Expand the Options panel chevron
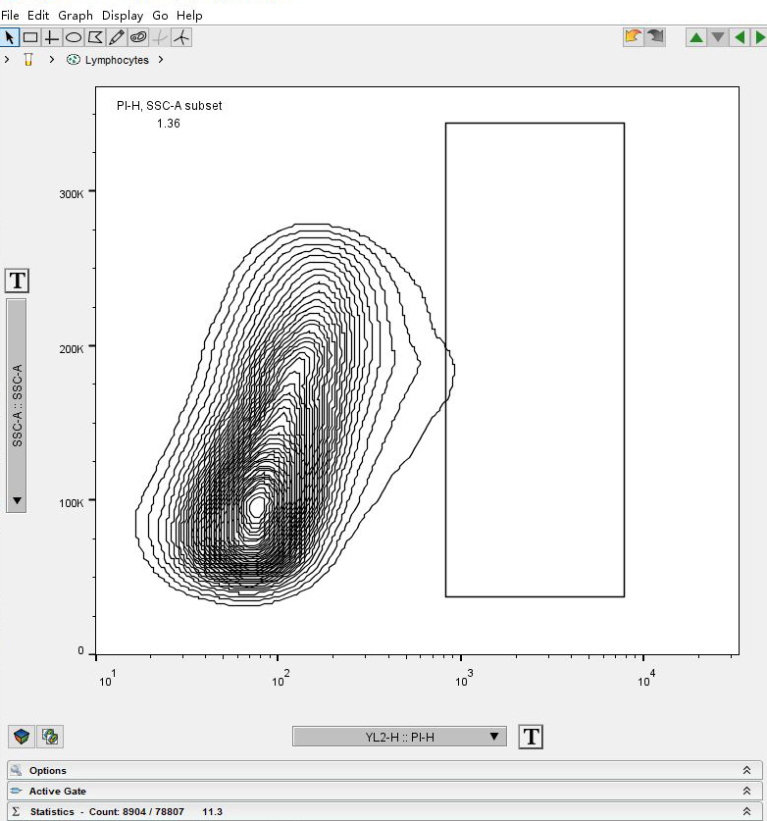This screenshot has height=821, width=767. [x=746, y=770]
